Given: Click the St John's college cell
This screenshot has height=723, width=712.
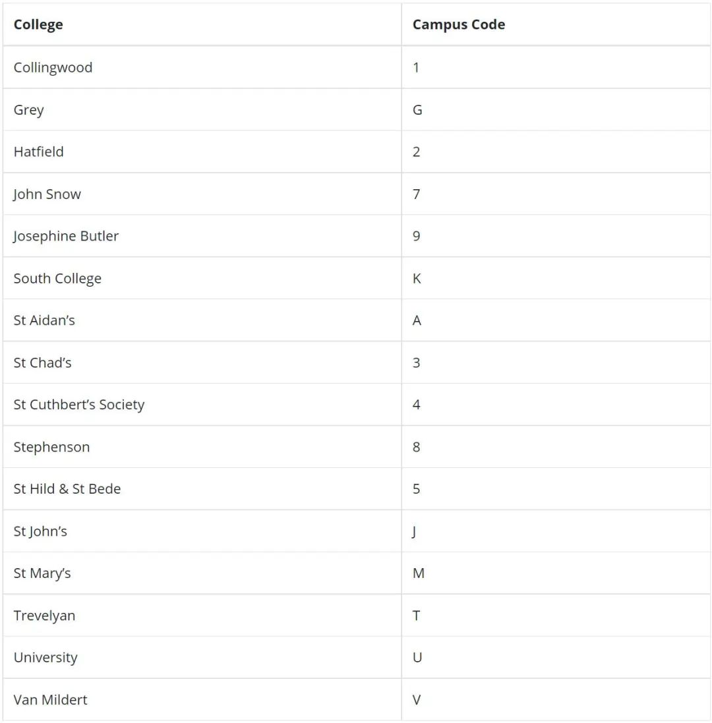Looking at the screenshot, I should (41, 531).
